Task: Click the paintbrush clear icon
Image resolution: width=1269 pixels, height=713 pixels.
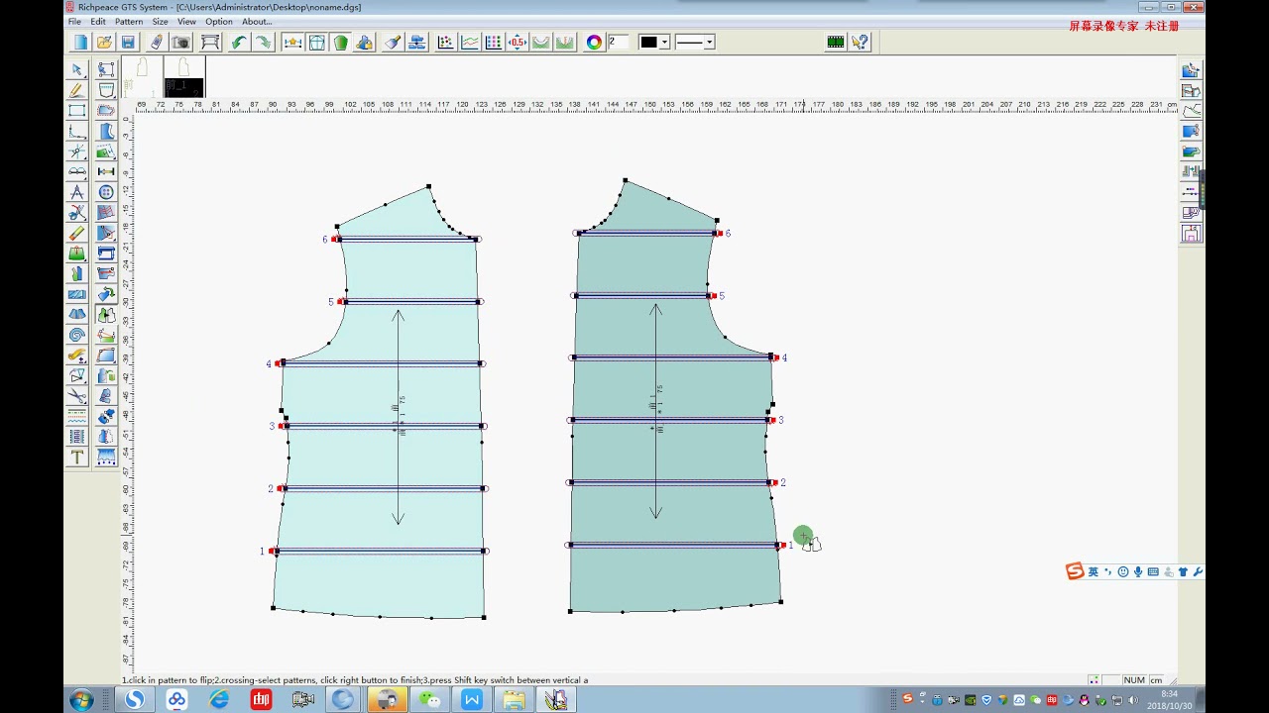Action: [393, 42]
